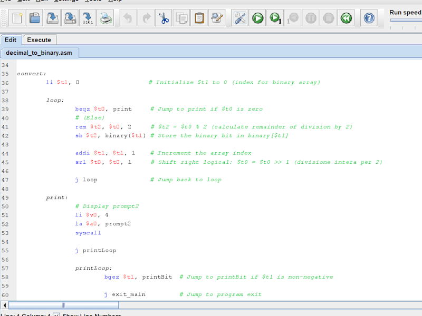Run the program with the green play icon
This screenshot has height=316, width=422.
(257, 18)
